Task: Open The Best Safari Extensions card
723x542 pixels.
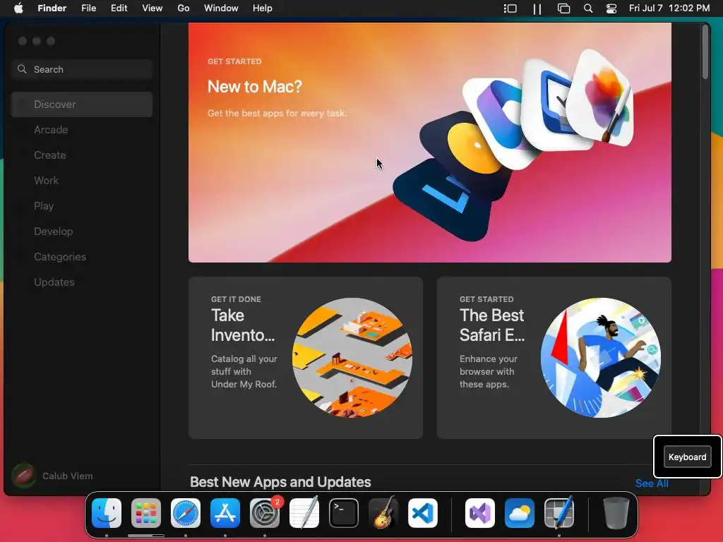Action: click(554, 358)
